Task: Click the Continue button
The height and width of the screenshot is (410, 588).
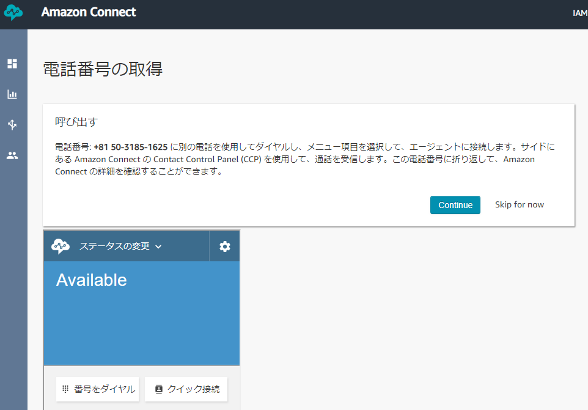Action: [x=455, y=205]
